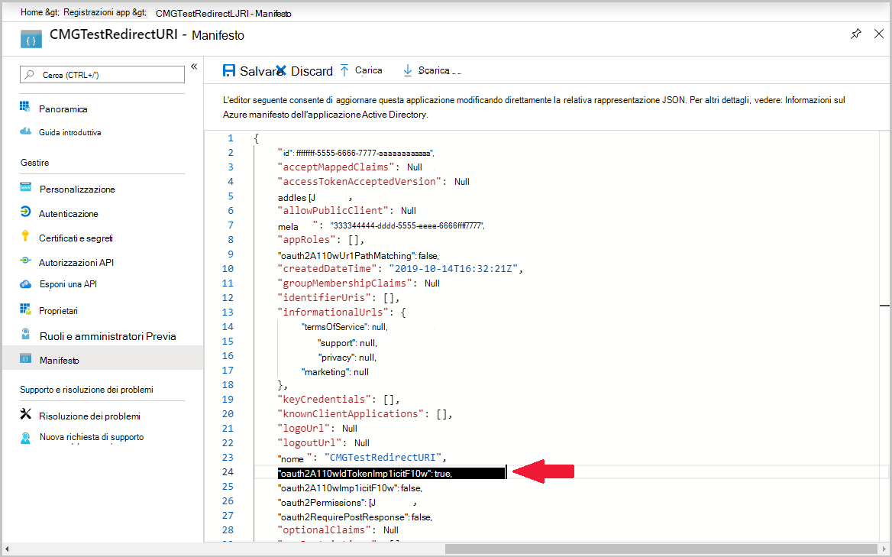Click the oauth2RequirePostResponse line

click(355, 517)
